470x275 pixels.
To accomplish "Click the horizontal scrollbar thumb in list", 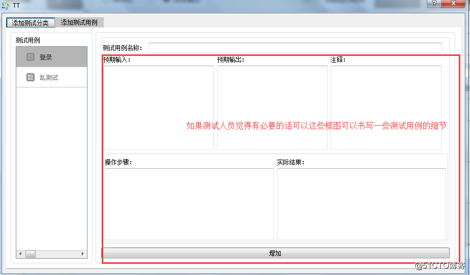I will (31, 254).
